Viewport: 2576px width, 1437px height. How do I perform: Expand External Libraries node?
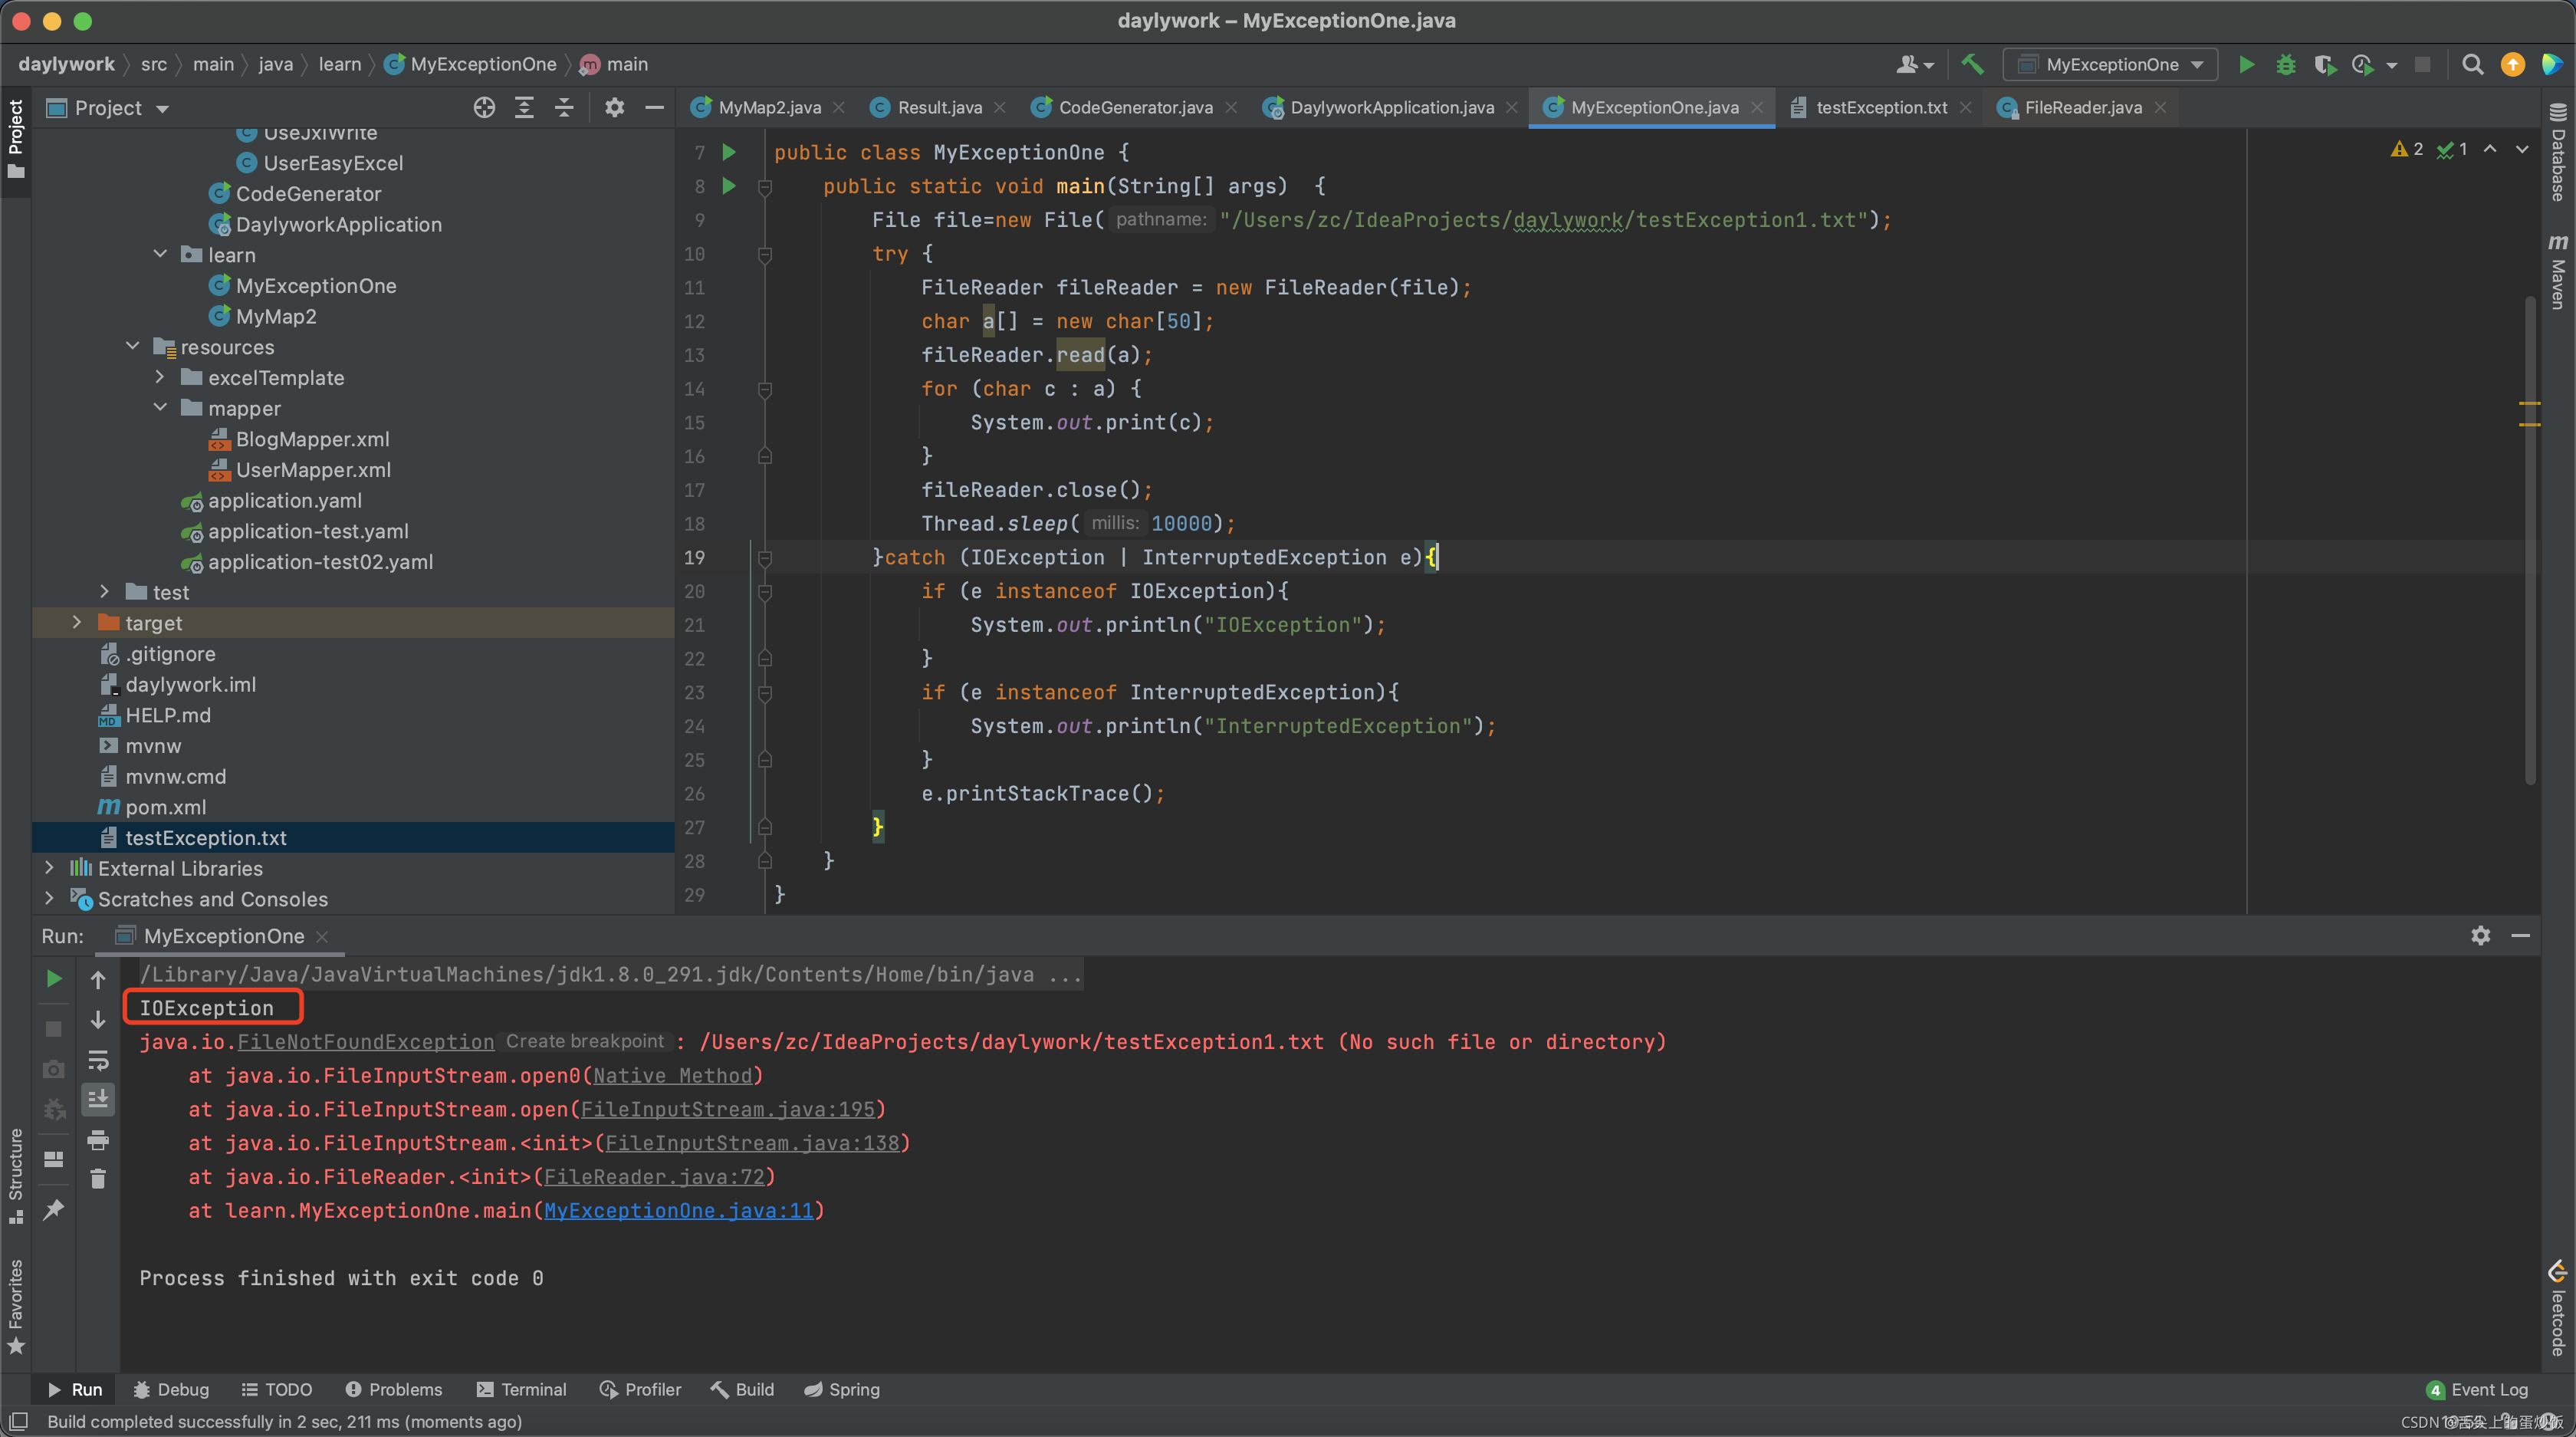[49, 869]
